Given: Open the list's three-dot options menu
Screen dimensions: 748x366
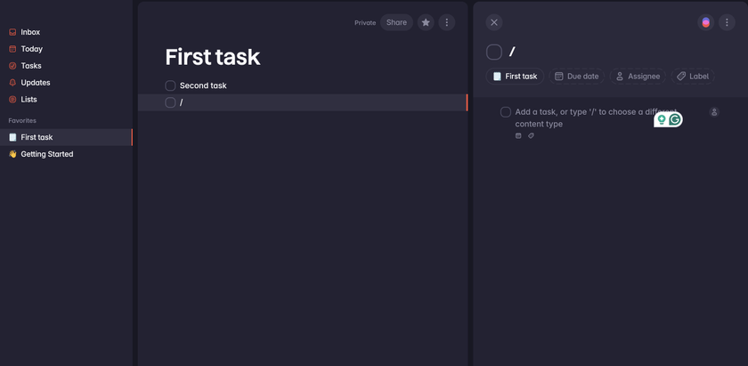Looking at the screenshot, I should pyautogui.click(x=447, y=22).
